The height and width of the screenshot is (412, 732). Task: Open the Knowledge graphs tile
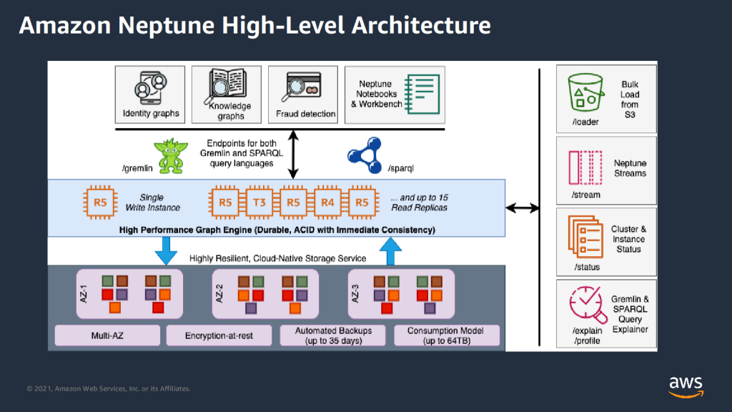click(x=227, y=94)
